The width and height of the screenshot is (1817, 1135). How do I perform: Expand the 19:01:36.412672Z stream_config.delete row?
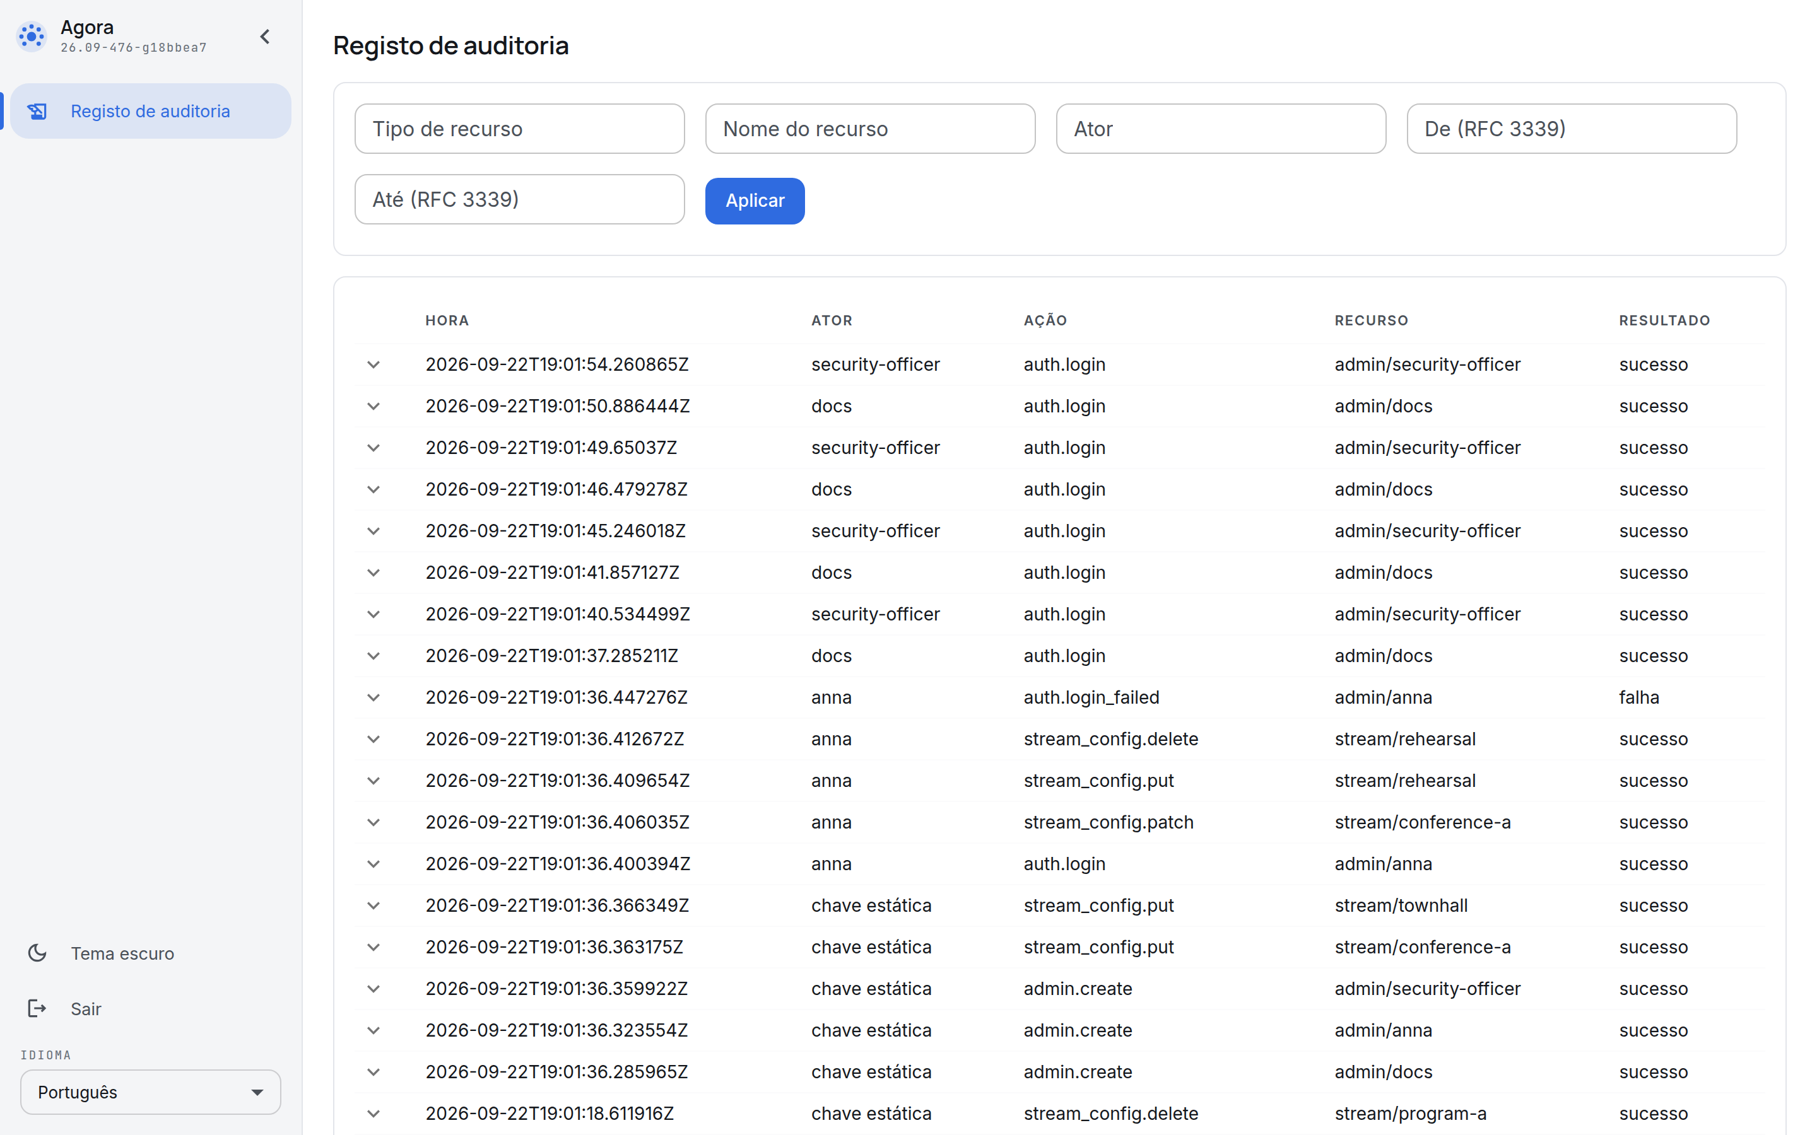click(x=373, y=740)
